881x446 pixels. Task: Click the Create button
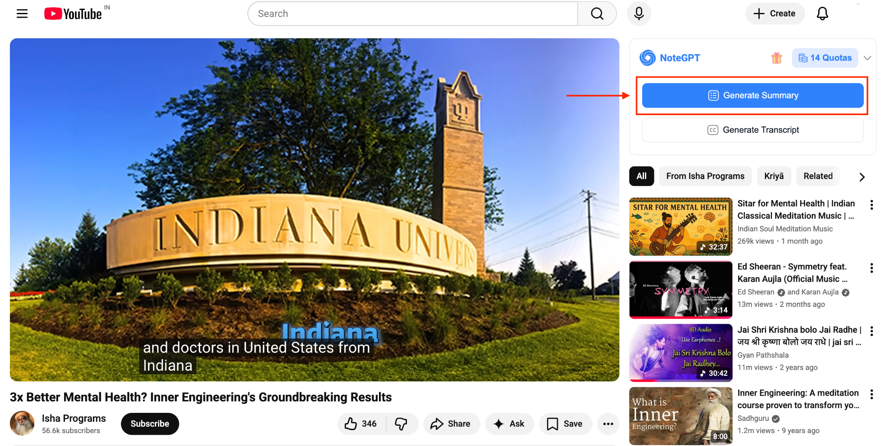pos(775,14)
